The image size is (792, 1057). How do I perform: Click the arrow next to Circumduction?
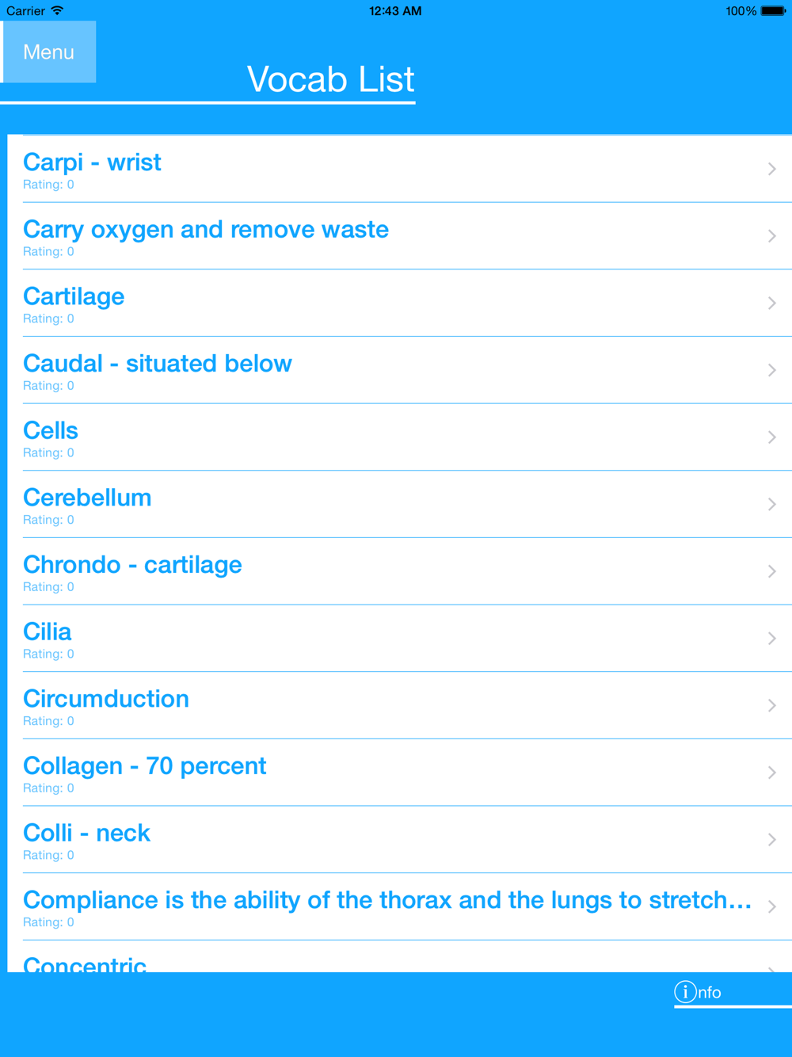(x=771, y=705)
